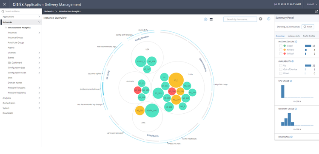Image resolution: width=319 pixels, height=154 pixels.
Task: Open Domain Names in sidebar
Action: point(15,83)
